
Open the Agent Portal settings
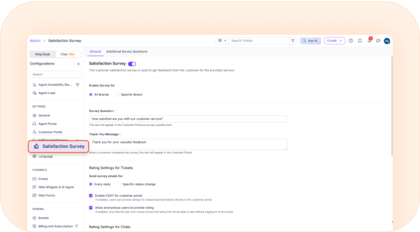point(48,124)
